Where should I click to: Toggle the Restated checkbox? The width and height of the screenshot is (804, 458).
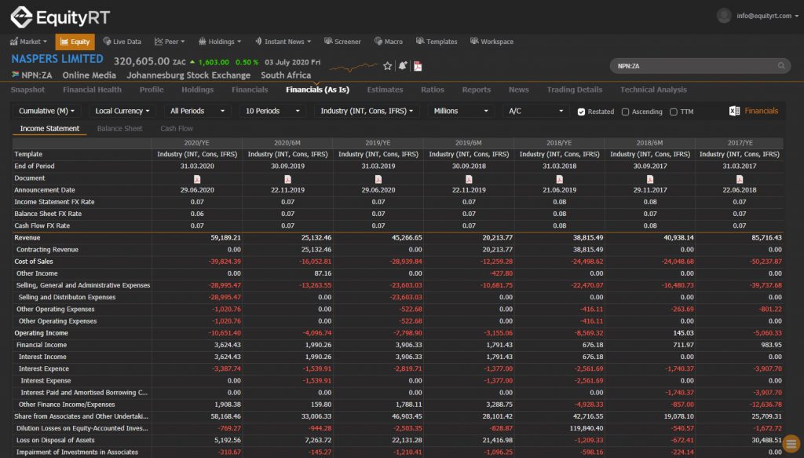click(581, 112)
